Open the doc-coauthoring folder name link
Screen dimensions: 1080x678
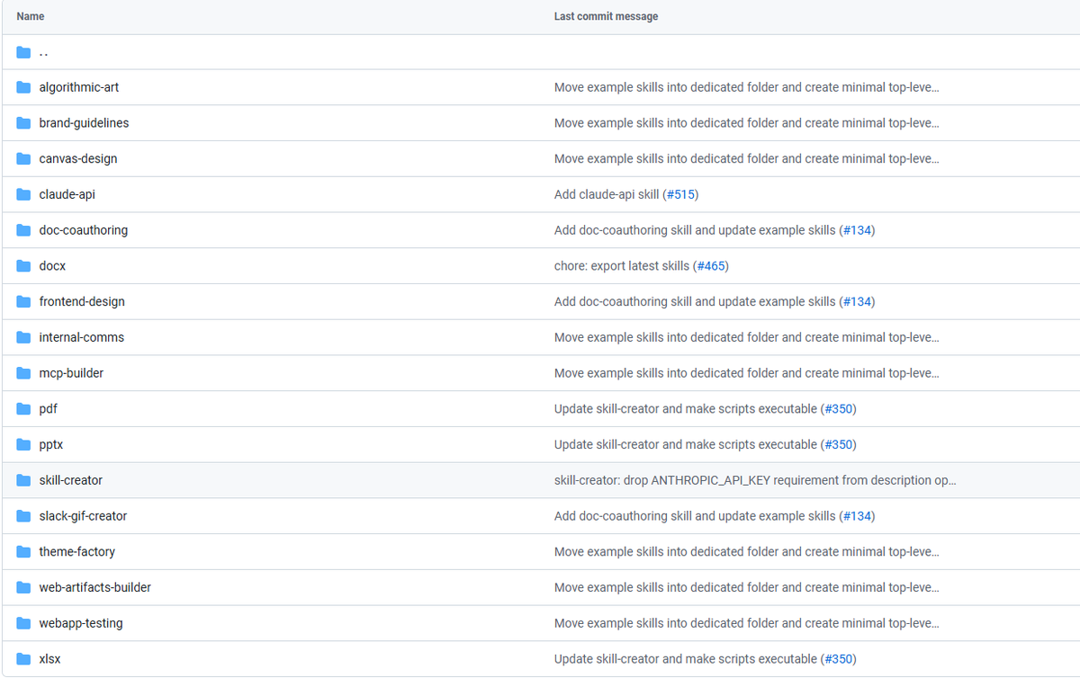point(84,230)
